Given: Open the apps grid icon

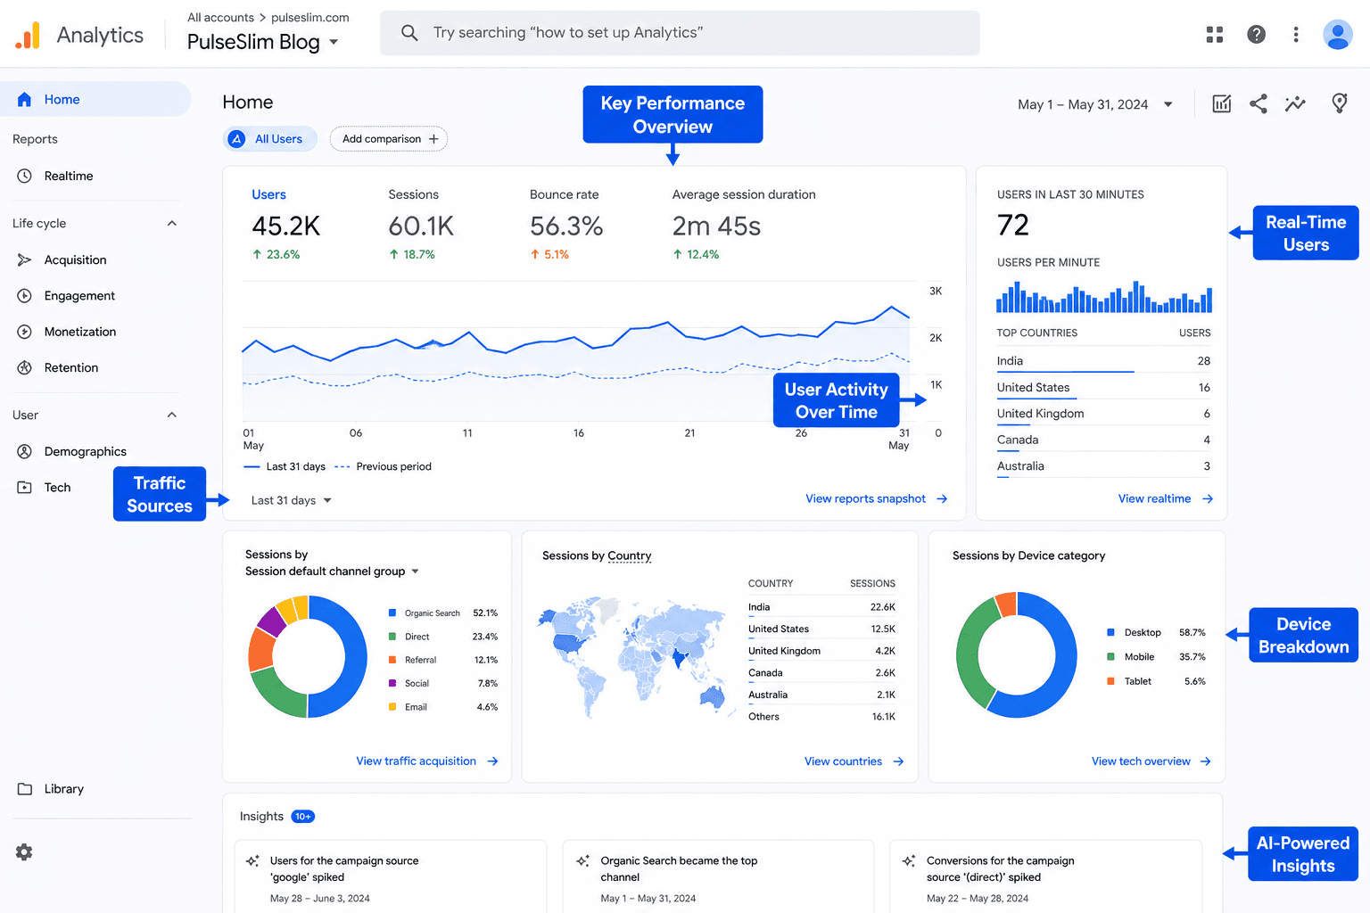Looking at the screenshot, I should (x=1215, y=35).
